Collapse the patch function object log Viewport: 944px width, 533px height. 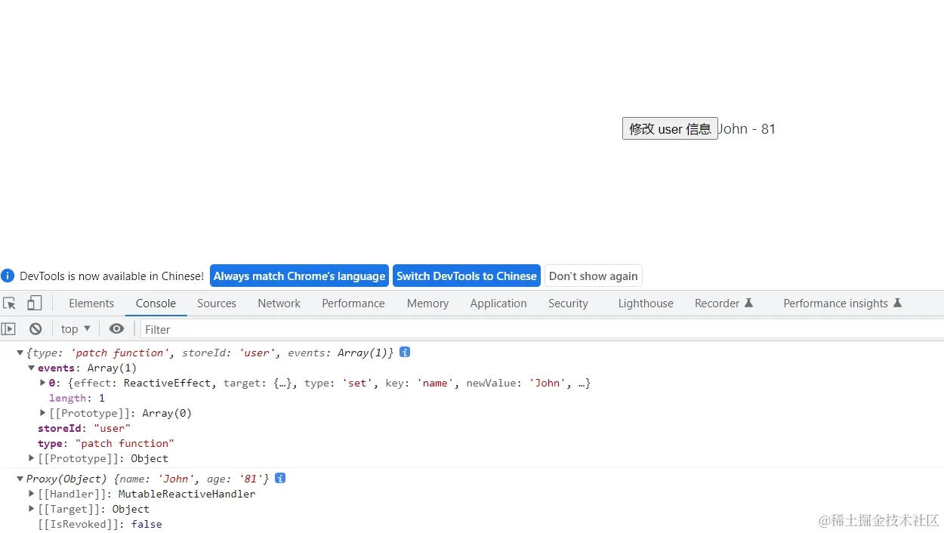tap(20, 353)
